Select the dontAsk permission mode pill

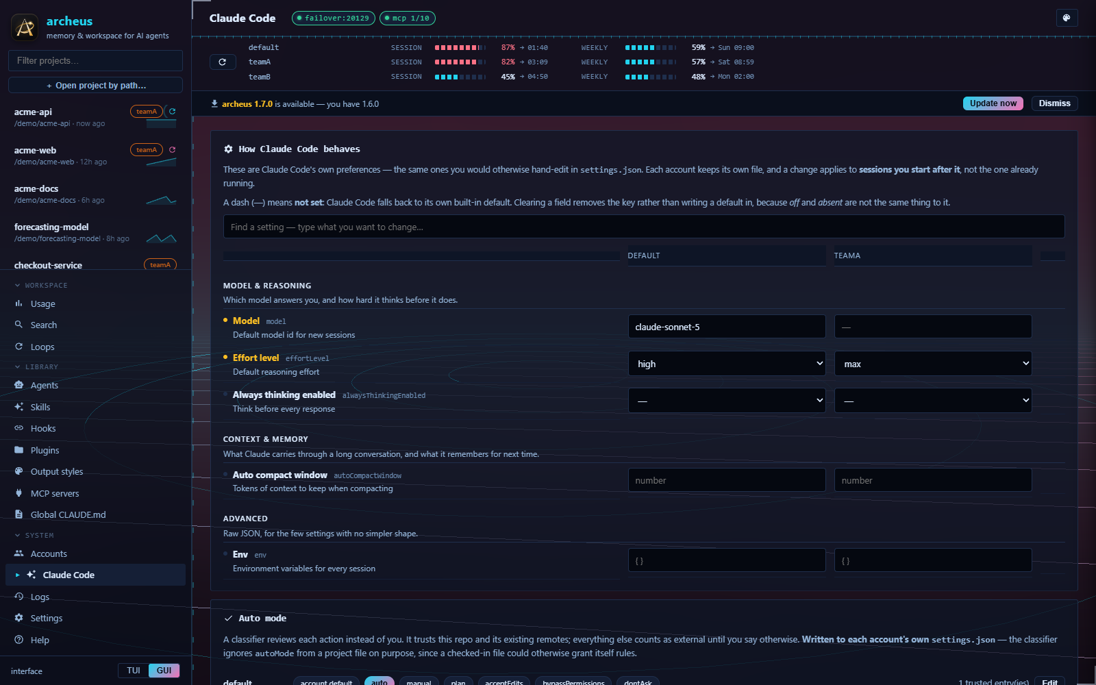tap(638, 682)
